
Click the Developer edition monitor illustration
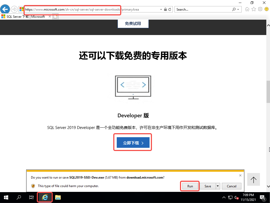133,87
